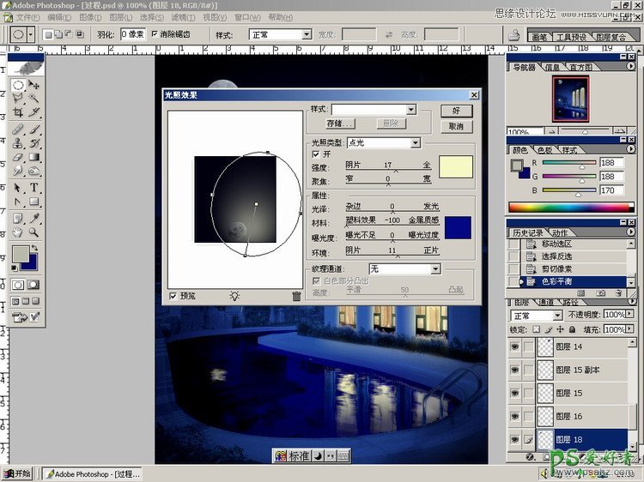The width and height of the screenshot is (644, 482).
Task: Open the 纹理通道 texture channel dropdown
Action: [x=435, y=269]
